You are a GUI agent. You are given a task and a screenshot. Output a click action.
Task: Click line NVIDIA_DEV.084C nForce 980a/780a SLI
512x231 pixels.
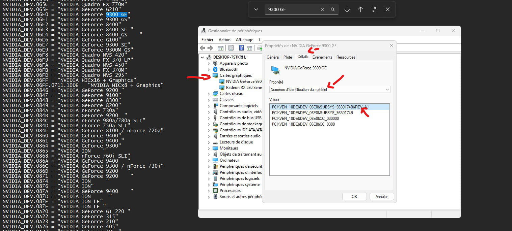[74, 121]
